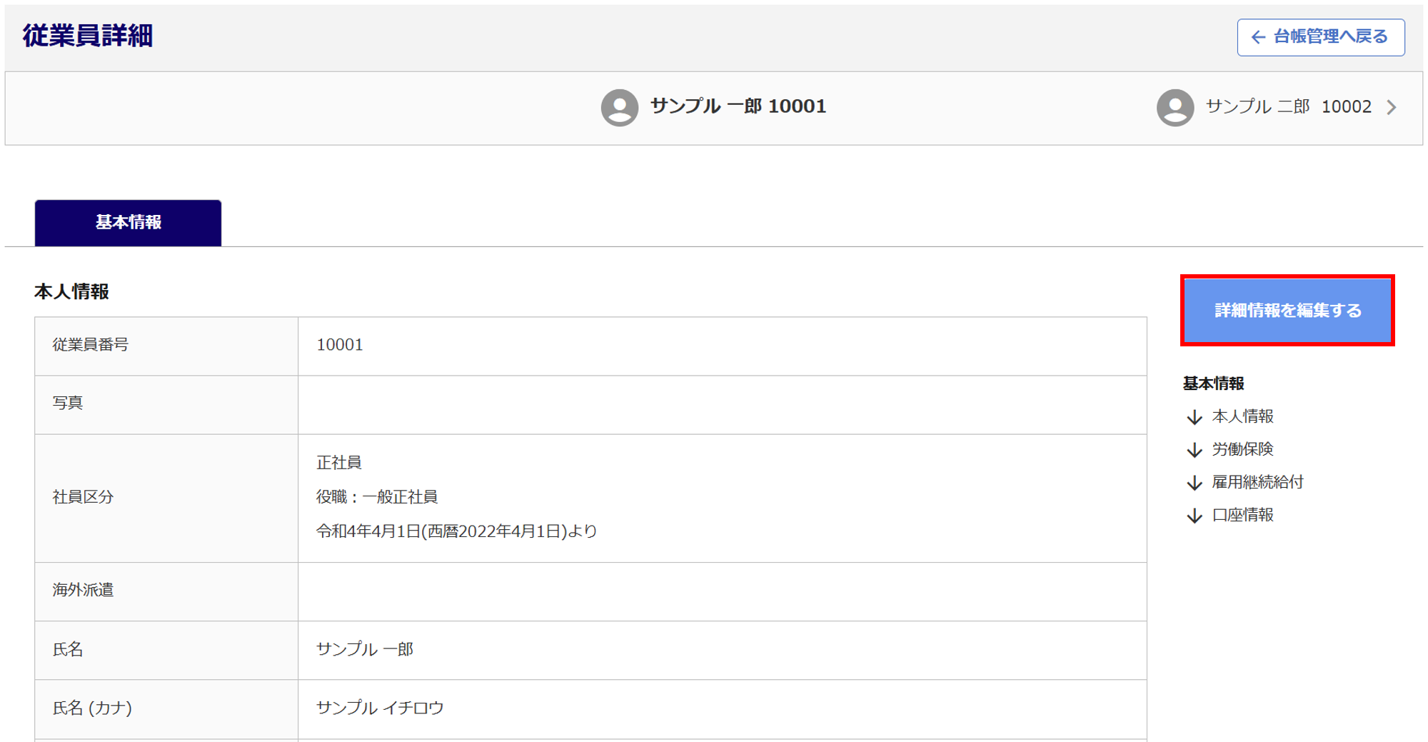
Task: Click the 正社員 employment type text
Action: (339, 463)
